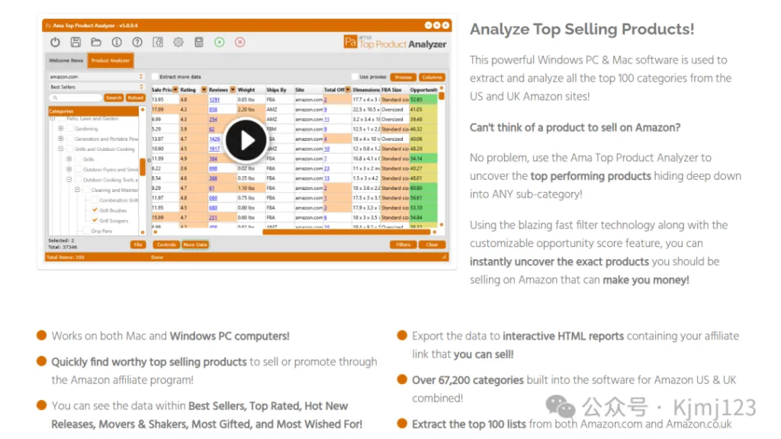Check the Grills category checkbox
781x439 pixels.
[x=79, y=159]
